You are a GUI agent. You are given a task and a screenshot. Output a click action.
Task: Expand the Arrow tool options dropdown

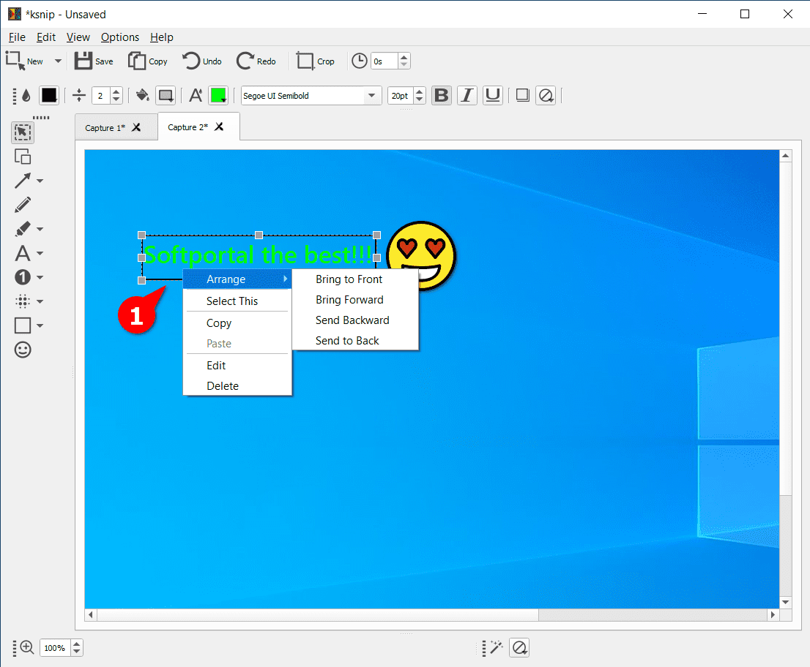tap(40, 181)
